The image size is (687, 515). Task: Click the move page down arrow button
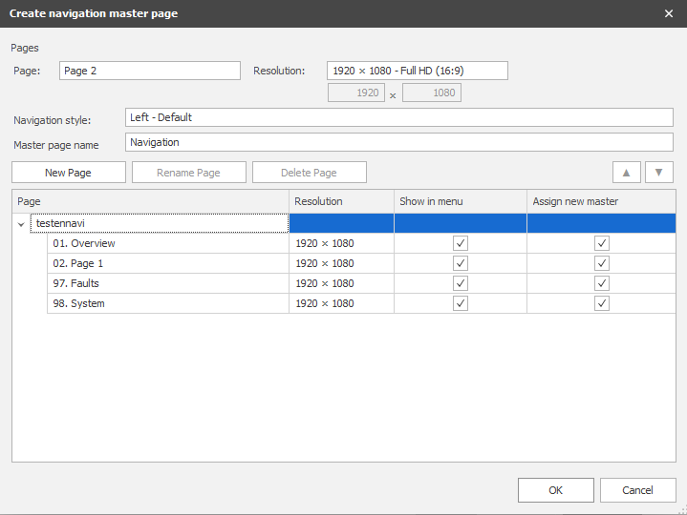[x=658, y=173]
